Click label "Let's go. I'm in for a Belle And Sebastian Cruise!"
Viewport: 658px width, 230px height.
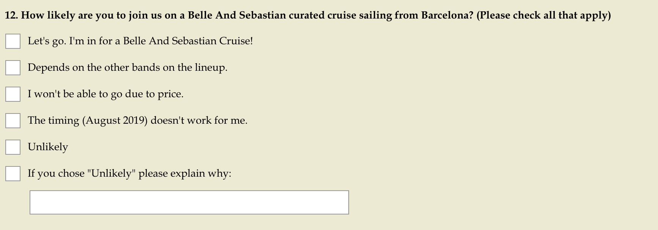pyautogui.click(x=140, y=41)
